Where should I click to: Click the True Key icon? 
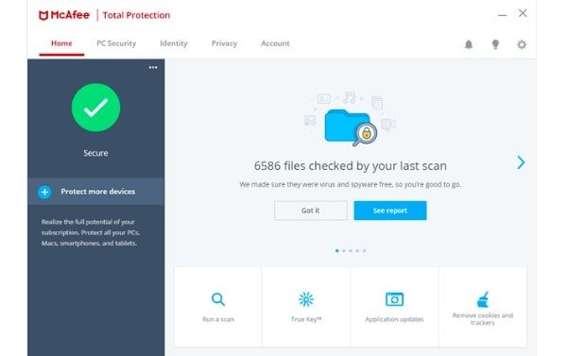pos(306,299)
